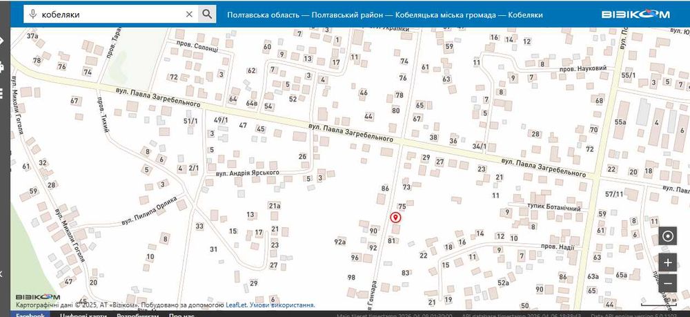690x317 pixels.
Task: Open the Цифрові карти bottom menu item
Action: click(83, 314)
